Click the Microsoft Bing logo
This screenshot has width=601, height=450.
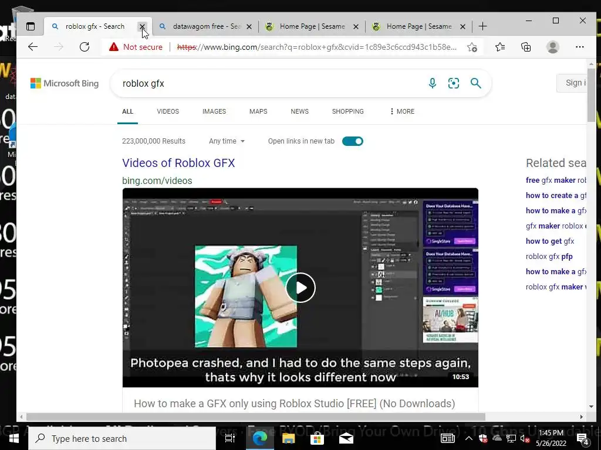tap(65, 83)
